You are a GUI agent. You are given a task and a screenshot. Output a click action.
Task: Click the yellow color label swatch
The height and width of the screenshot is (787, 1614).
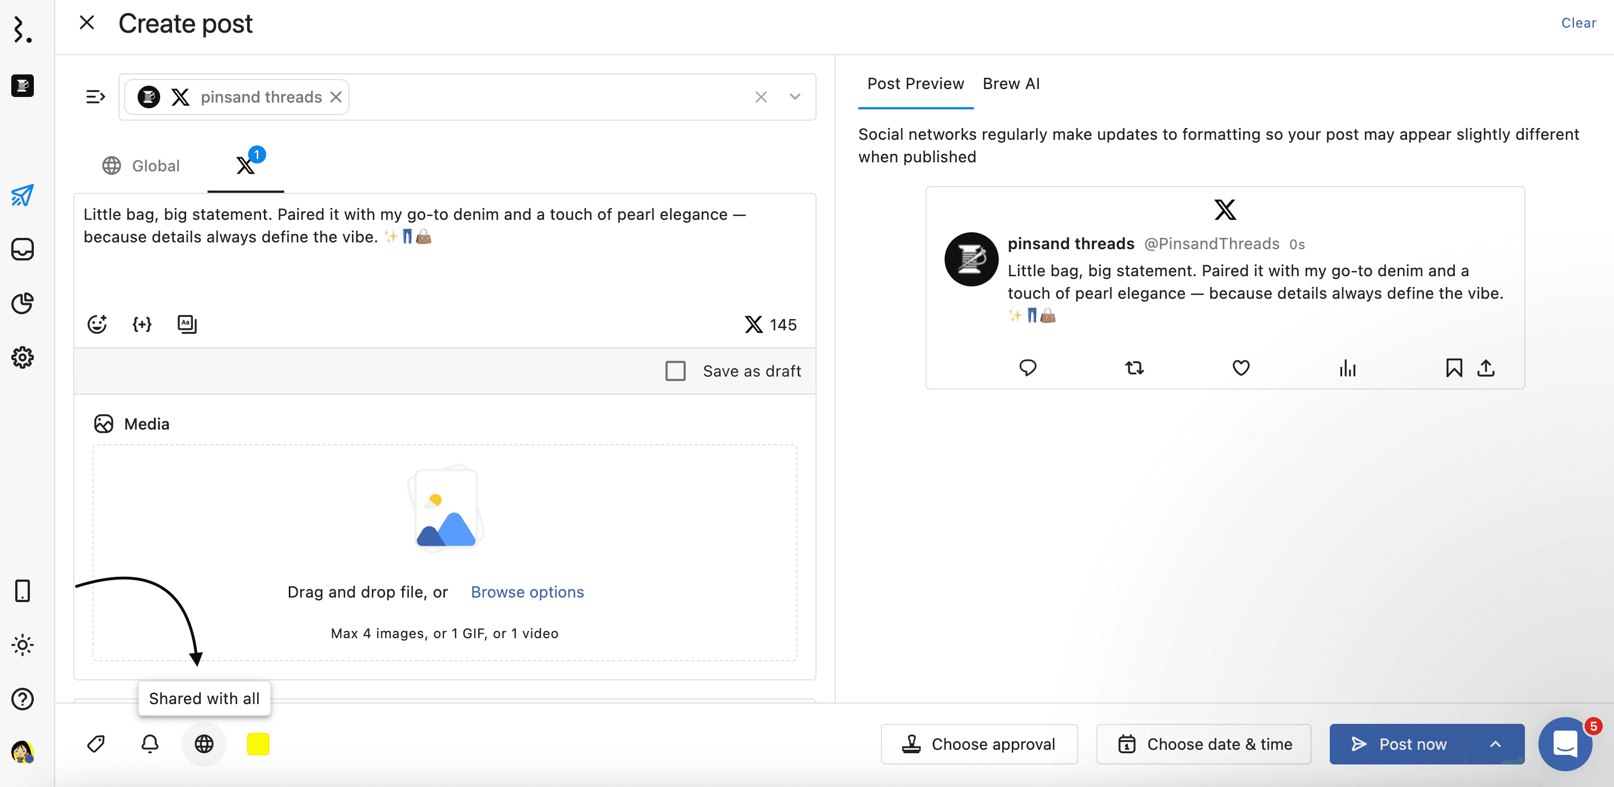click(x=258, y=744)
